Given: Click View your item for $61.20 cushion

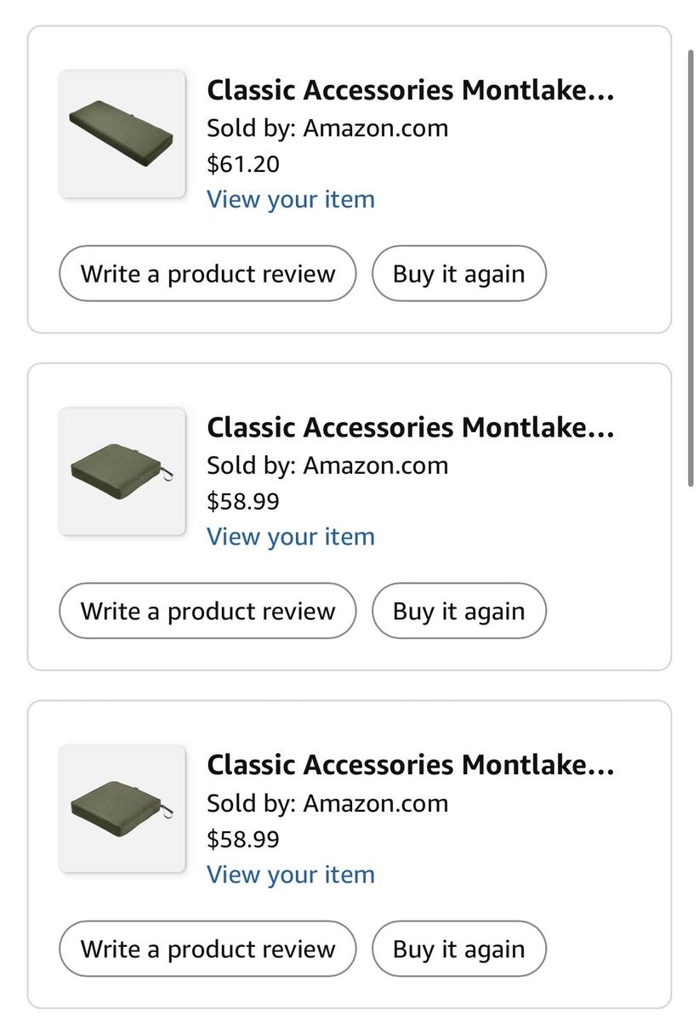Looking at the screenshot, I should point(291,199).
